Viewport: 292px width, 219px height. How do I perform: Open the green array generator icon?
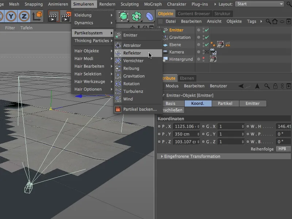click(x=137, y=16)
